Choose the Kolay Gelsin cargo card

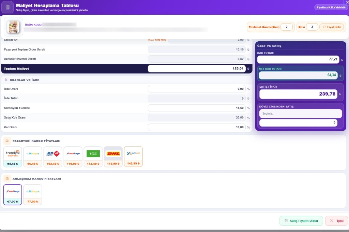click(93, 157)
